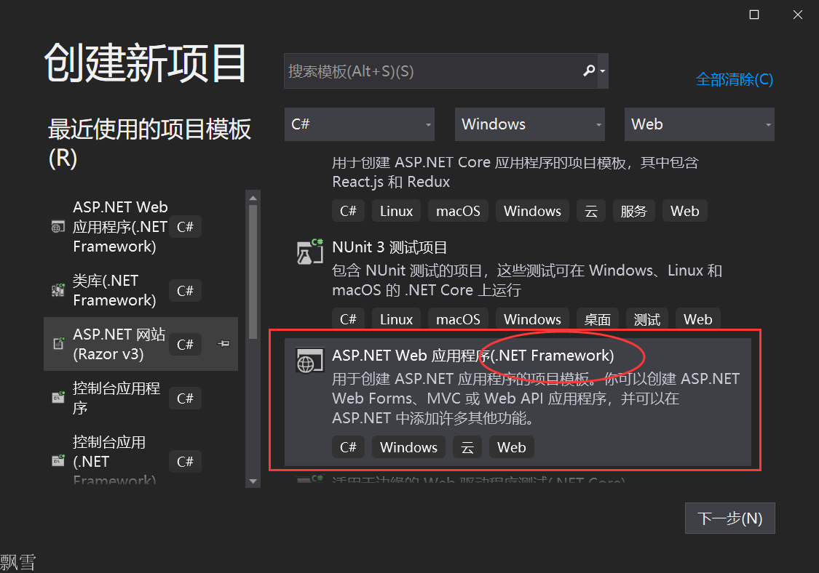Click icon beside recent ASP.NET Web 应用程序 item
This screenshot has height=573, width=819.
[x=58, y=226]
